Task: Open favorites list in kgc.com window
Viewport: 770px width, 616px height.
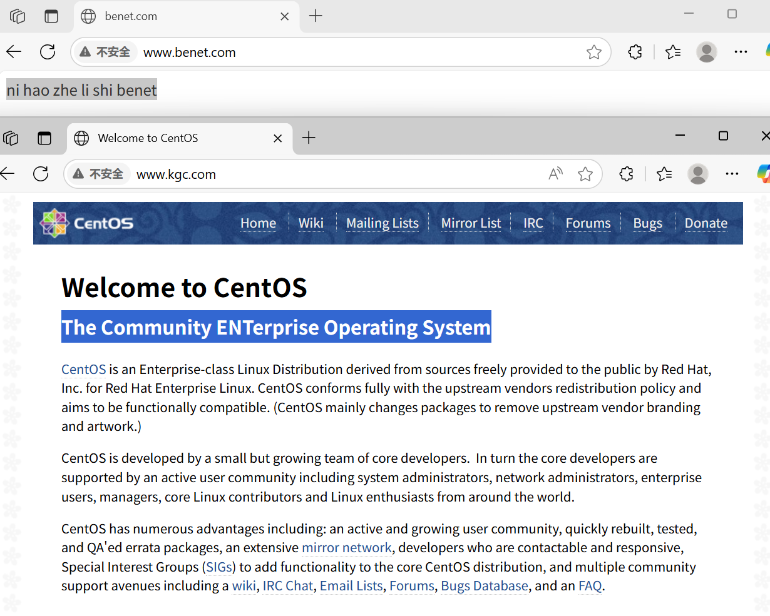Action: coord(664,174)
